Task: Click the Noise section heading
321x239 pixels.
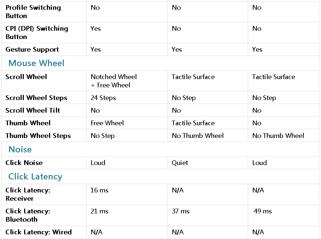Action: pyautogui.click(x=20, y=149)
